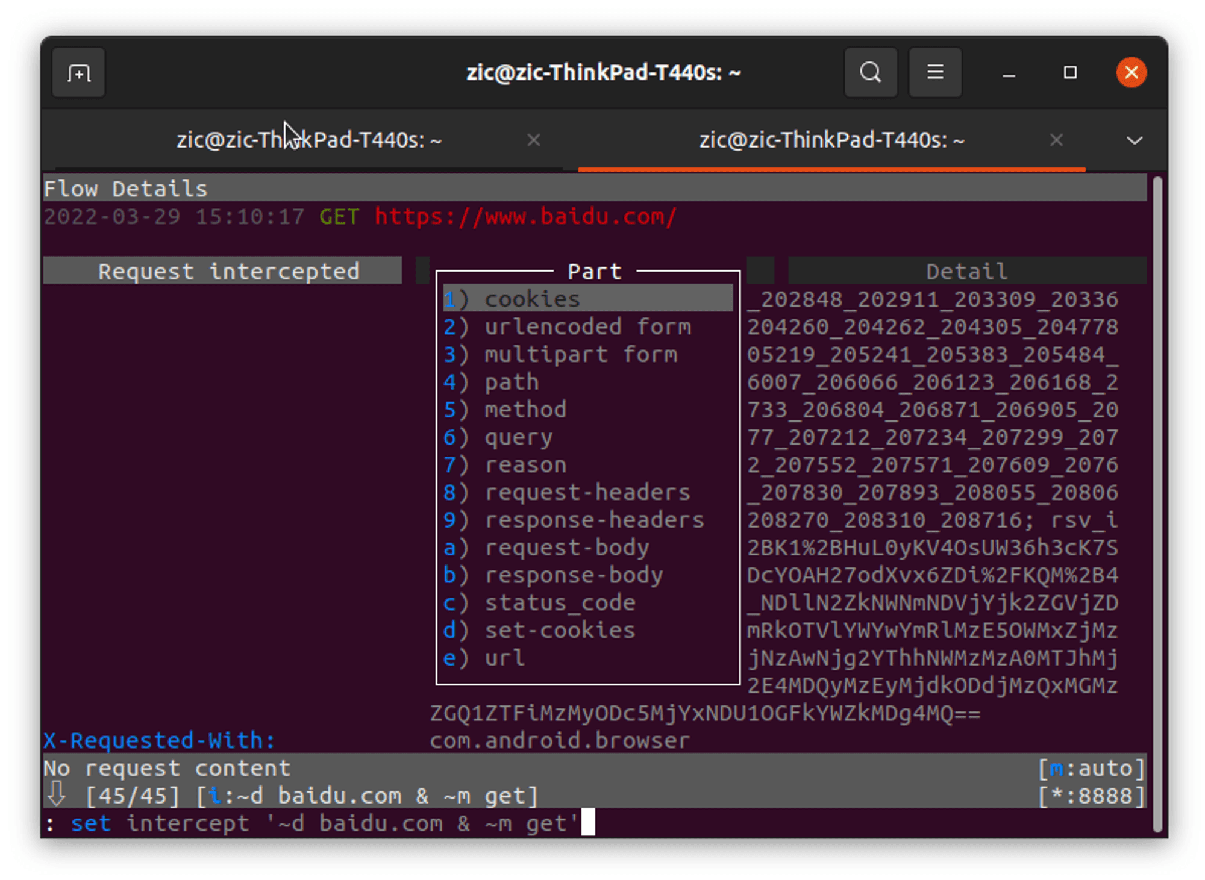This screenshot has width=1205, height=880.
Task: Click the intercept filter '[i:~d baidu.com & ~m get]'
Action: (367, 796)
